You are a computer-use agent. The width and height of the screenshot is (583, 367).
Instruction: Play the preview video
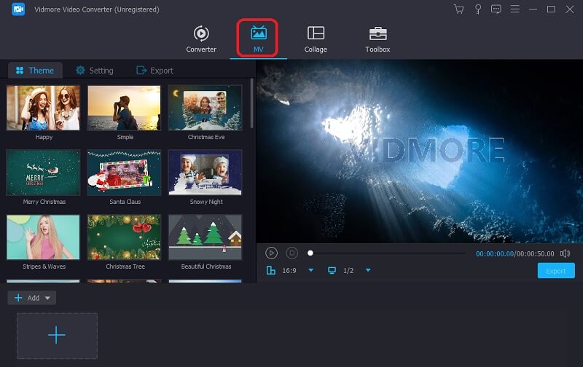pyautogui.click(x=271, y=253)
